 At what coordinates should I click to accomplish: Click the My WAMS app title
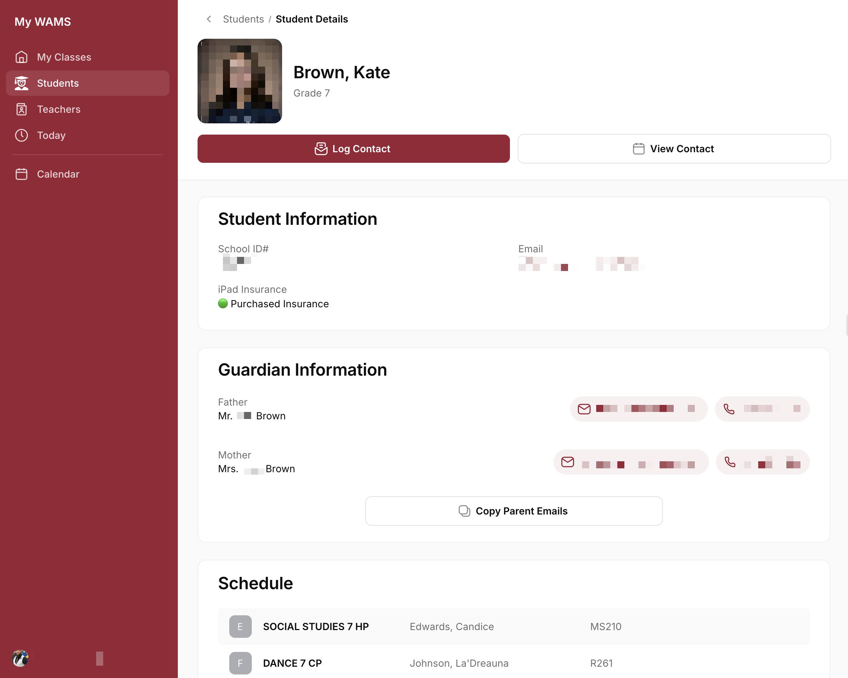tap(43, 21)
